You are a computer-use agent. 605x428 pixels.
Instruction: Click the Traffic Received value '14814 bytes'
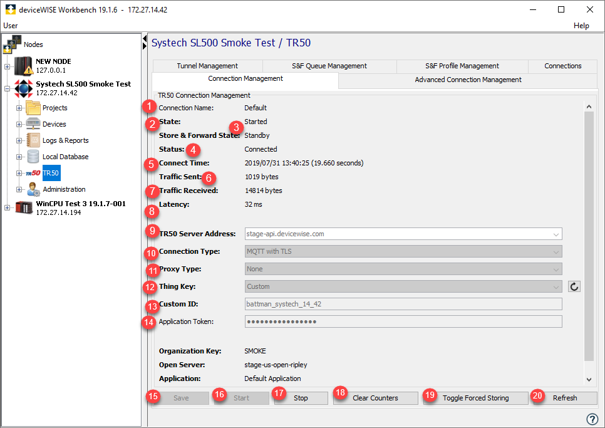pos(264,191)
